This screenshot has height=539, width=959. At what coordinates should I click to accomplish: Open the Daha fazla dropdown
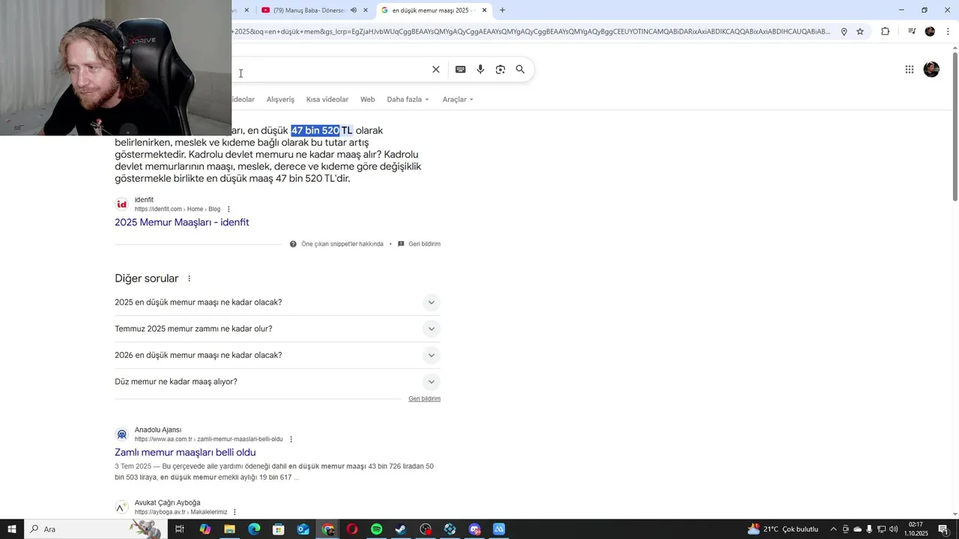point(408,100)
